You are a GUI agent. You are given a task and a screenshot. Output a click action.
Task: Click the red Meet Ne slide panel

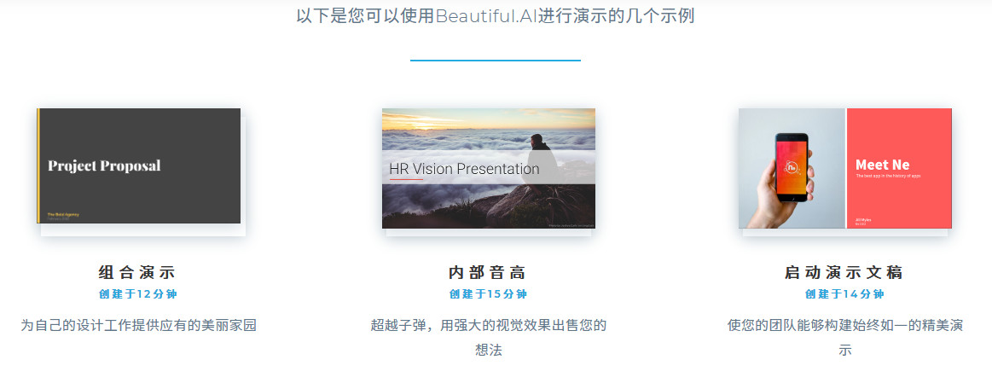pos(899,168)
